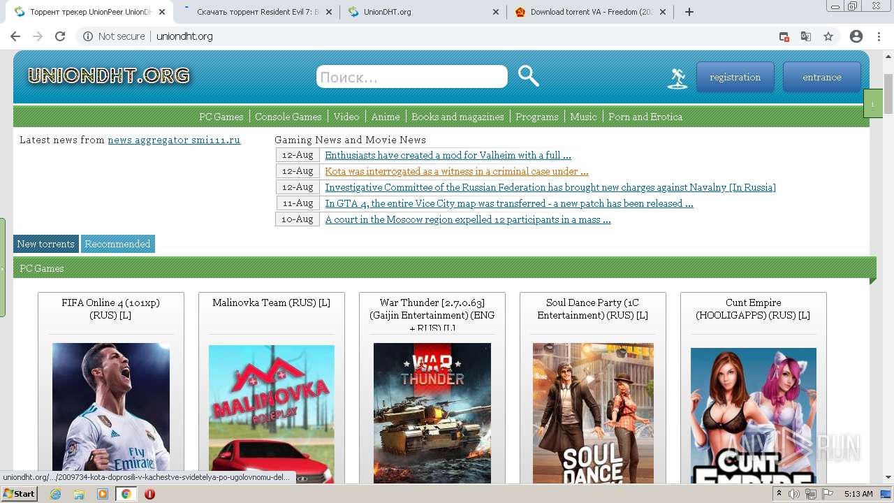Click the taskbar clock showing 5:13 AM

point(858,494)
